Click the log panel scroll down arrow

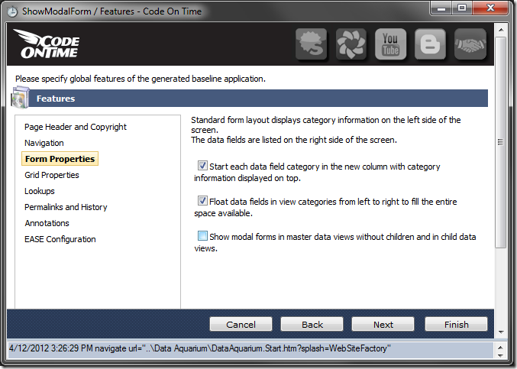[500, 355]
